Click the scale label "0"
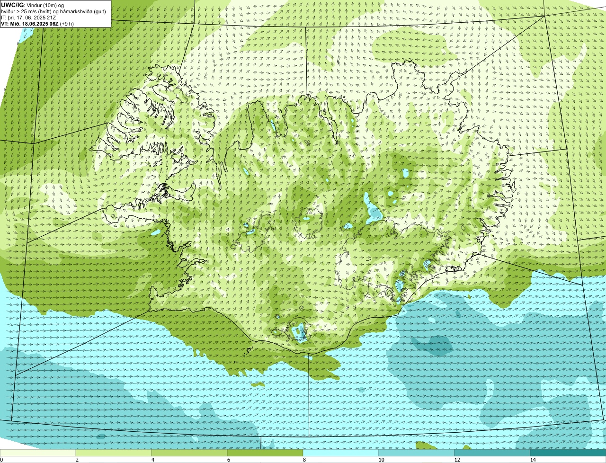Image resolution: width=606 pixels, height=463 pixels. coord(1,460)
